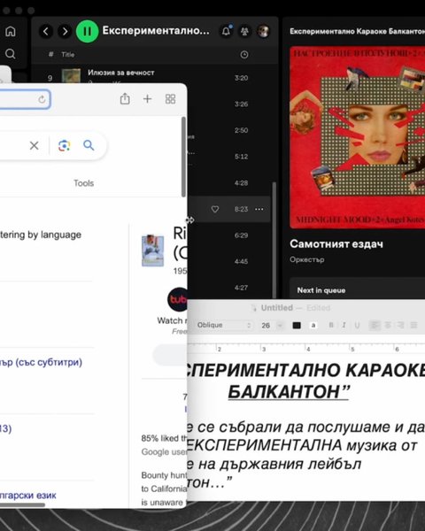The image size is (425, 531).
Task: Click Safari page vertical scrollbar
Action: tap(183, 157)
